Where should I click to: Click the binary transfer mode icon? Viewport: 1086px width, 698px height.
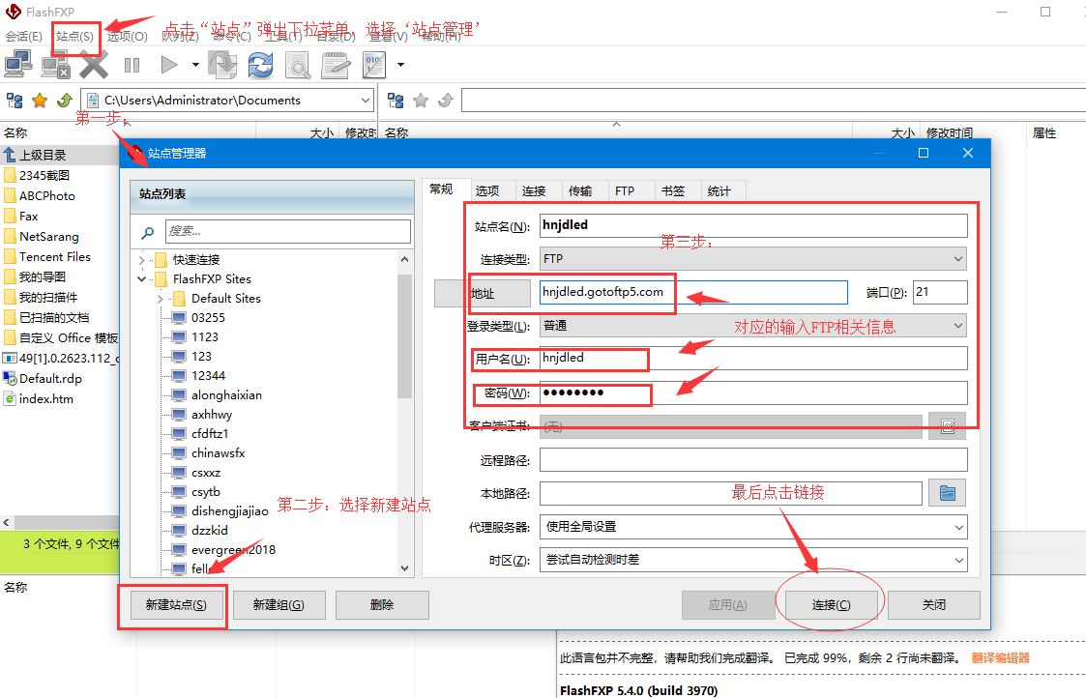[373, 65]
